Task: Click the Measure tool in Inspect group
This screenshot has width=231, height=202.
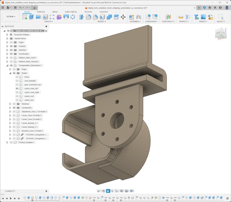Action: pyautogui.click(x=181, y=17)
